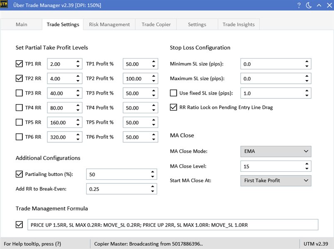Click the help question mark icon
334x249 pixels.
click(299, 5)
